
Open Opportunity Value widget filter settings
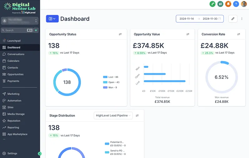[x=188, y=34]
